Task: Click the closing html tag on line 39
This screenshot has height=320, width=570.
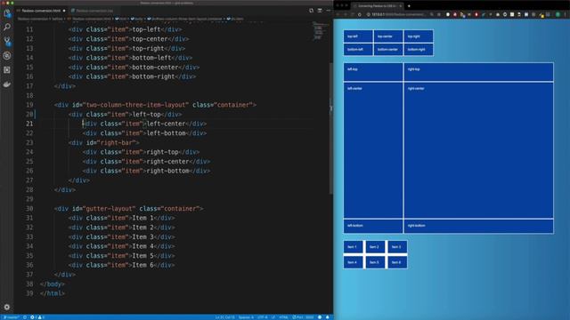Action: point(53,293)
